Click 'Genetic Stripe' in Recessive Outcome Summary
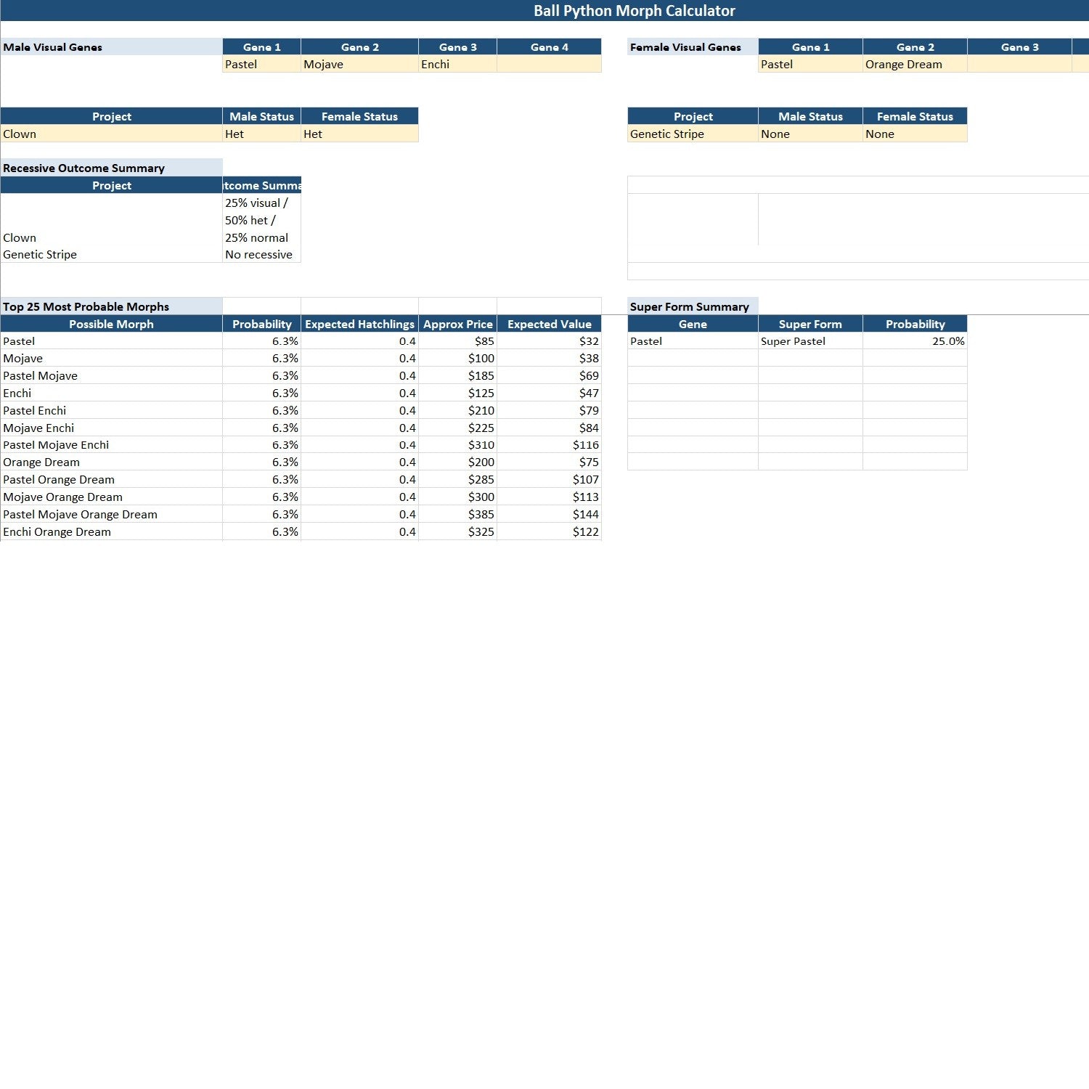 (111, 254)
